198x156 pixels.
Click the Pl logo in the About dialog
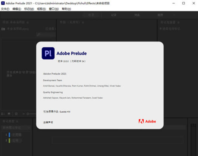click(48, 53)
